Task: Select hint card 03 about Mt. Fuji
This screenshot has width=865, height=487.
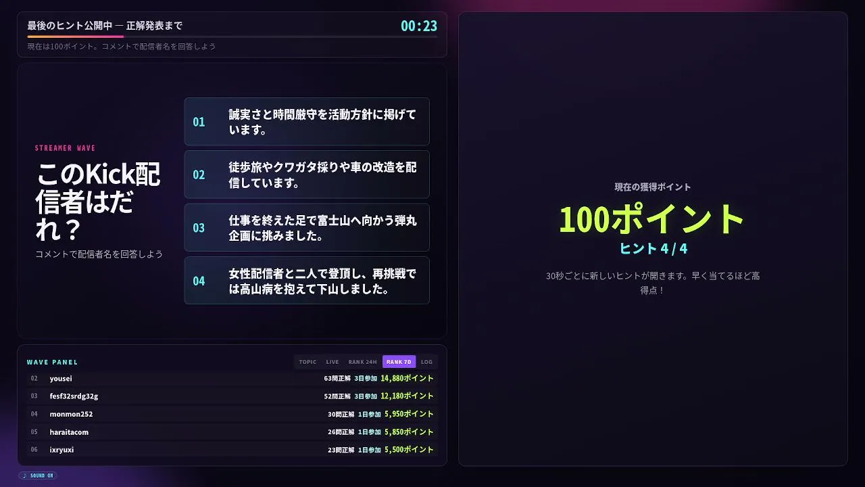Action: coord(307,227)
